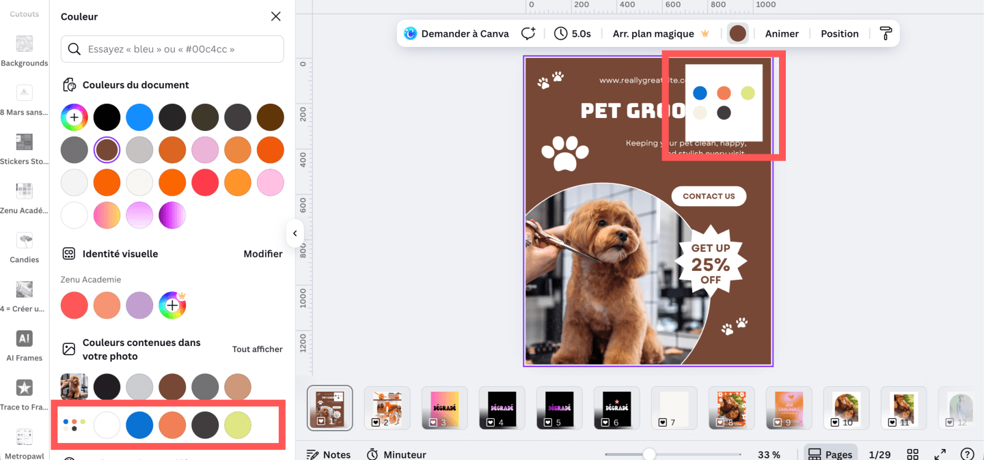Enter fullscreen with the expand arrows icon
The image size is (984, 460).
tap(940, 455)
